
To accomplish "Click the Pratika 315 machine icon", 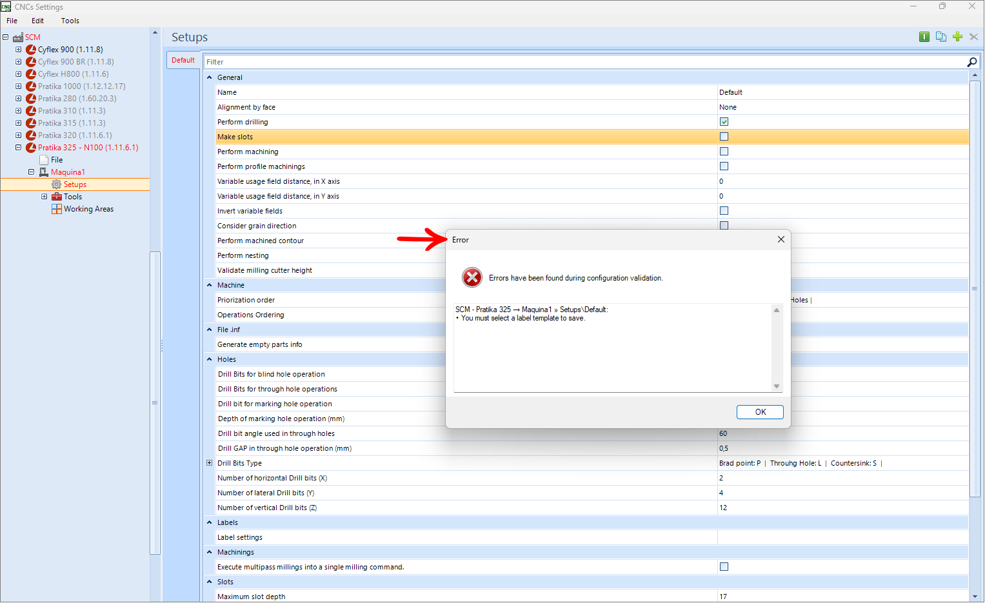I will click(x=31, y=123).
